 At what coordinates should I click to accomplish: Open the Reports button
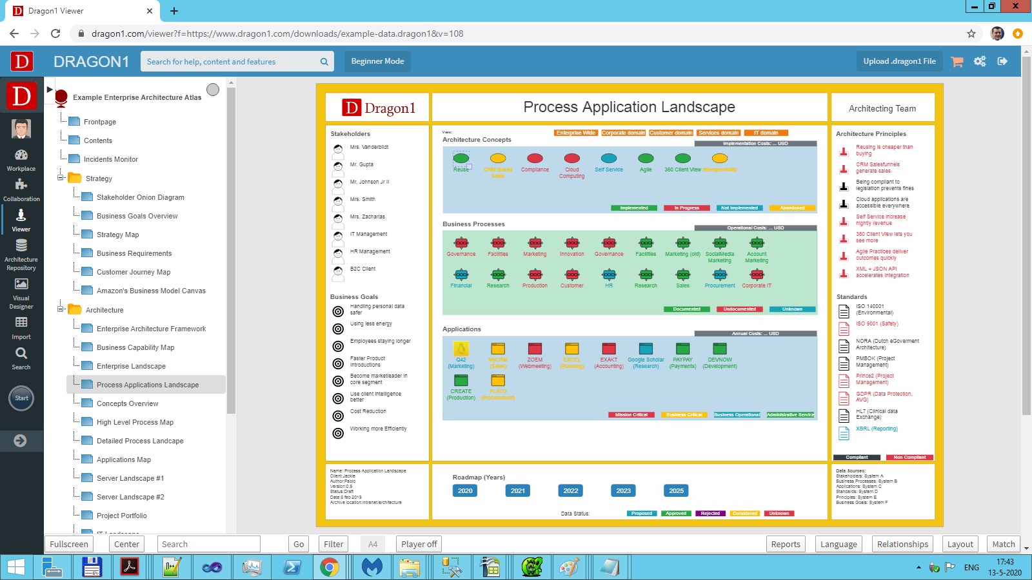click(786, 544)
